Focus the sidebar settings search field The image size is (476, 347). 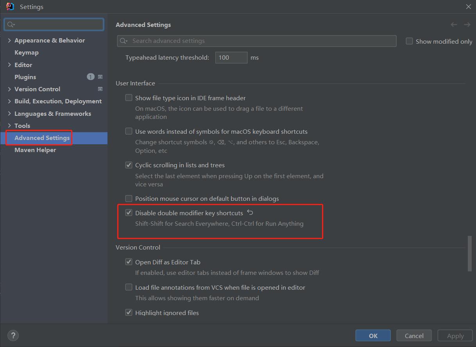54,25
